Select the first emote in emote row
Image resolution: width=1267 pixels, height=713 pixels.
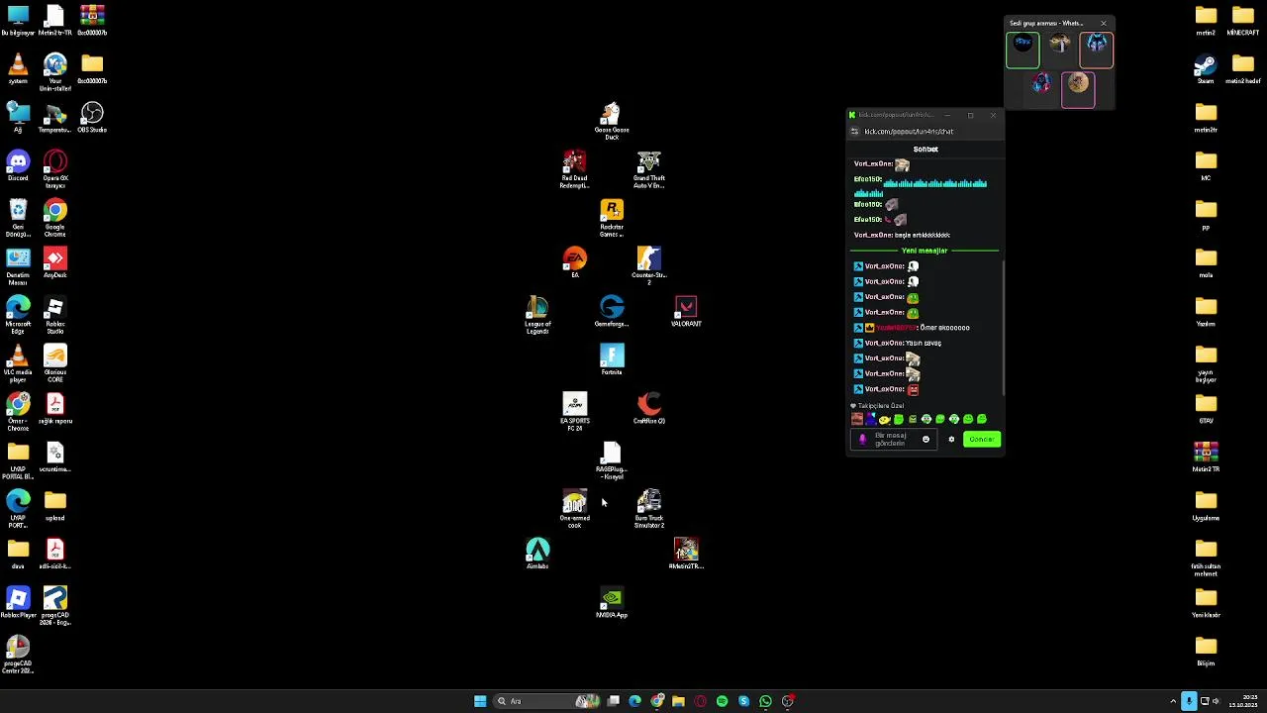tap(857, 419)
